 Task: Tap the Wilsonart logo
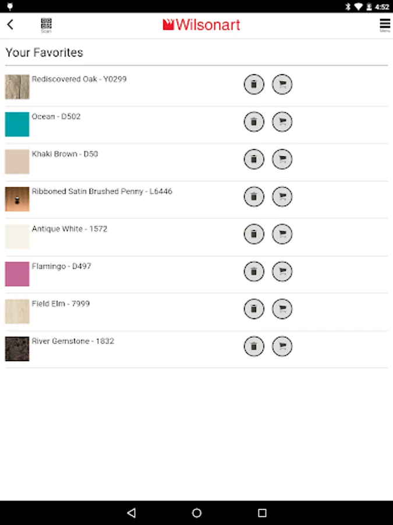(201, 25)
